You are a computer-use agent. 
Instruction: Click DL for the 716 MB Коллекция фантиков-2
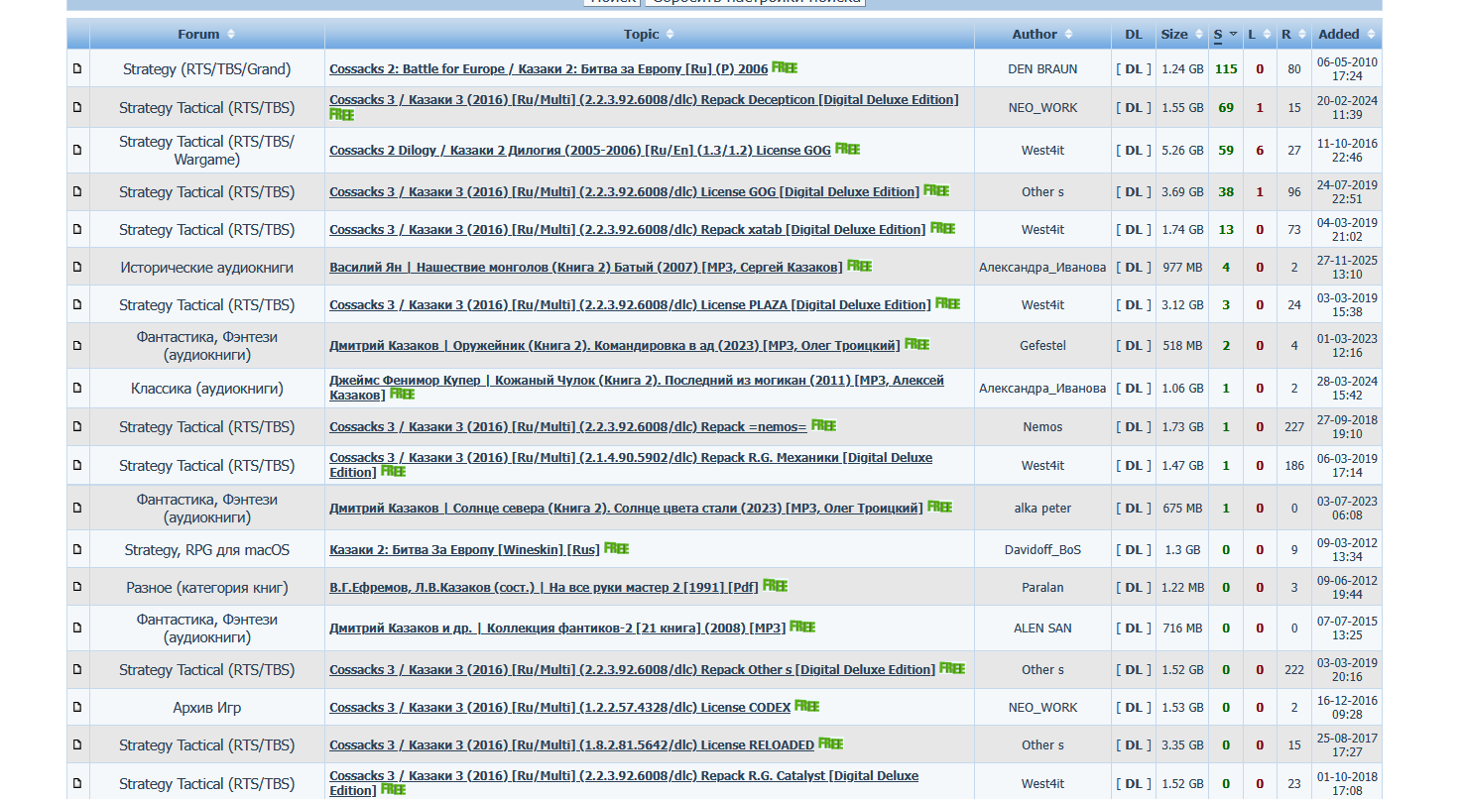coord(1134,628)
